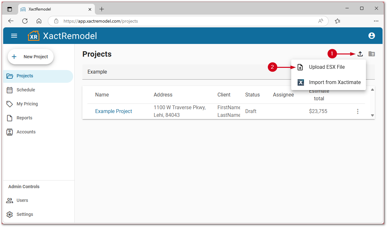387x227 pixels.
Task: Click the Read aloud icon in address bar
Action: pos(321,21)
